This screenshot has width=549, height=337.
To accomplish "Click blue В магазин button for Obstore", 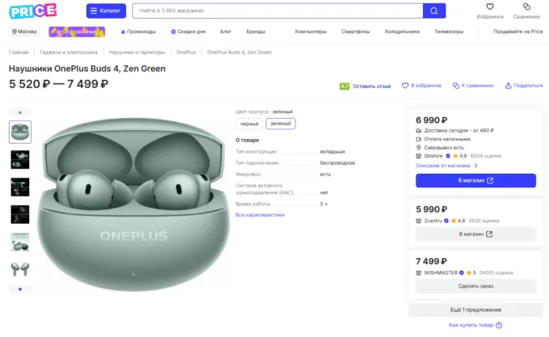I will pyautogui.click(x=476, y=180).
